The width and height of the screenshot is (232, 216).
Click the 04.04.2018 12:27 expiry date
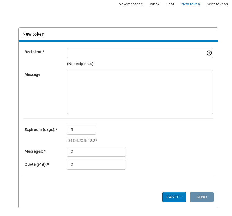pos(82,141)
